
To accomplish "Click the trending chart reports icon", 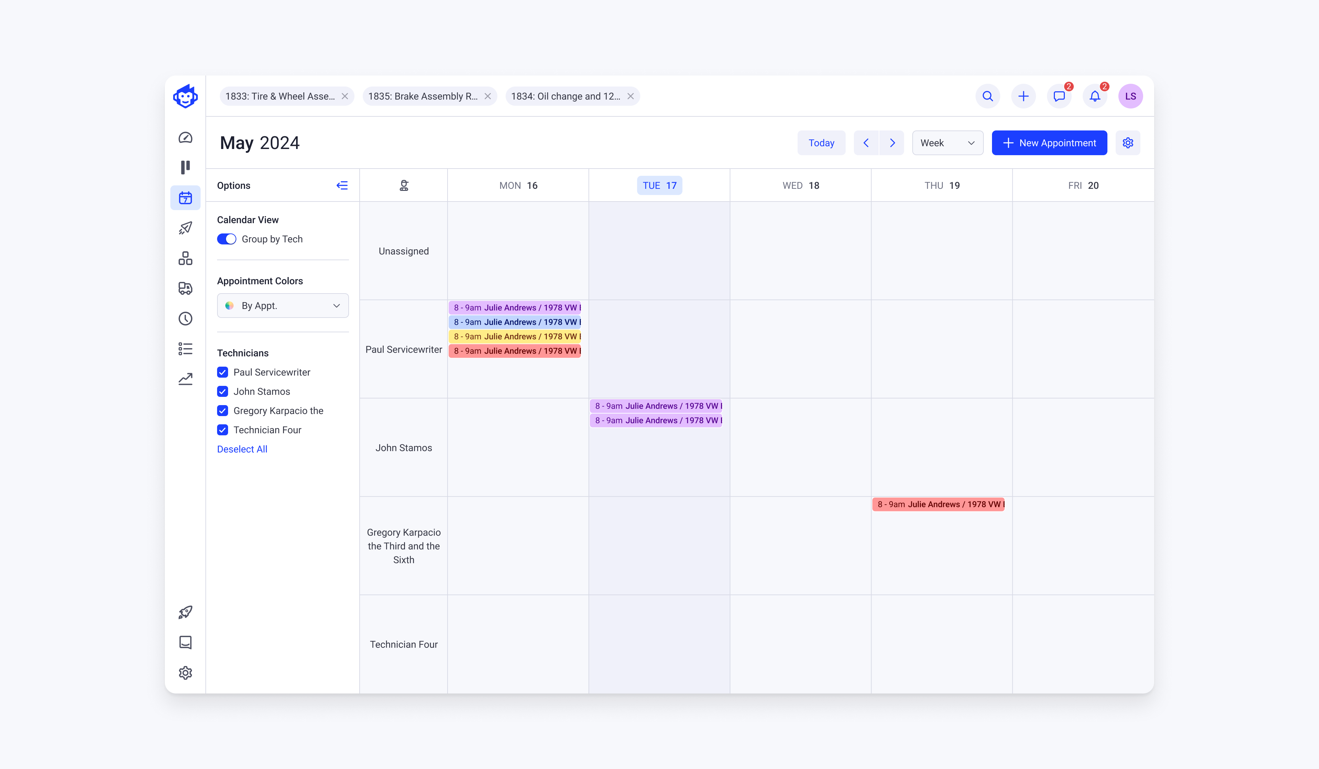I will pos(185,379).
